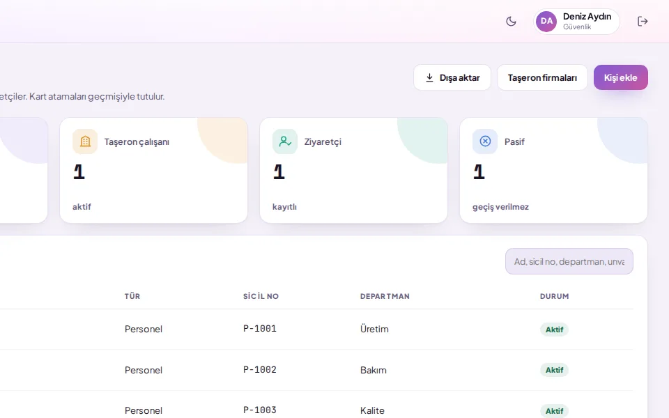The width and height of the screenshot is (669, 418).
Task: Click the circled X icon on Pasif card
Action: [x=485, y=141]
